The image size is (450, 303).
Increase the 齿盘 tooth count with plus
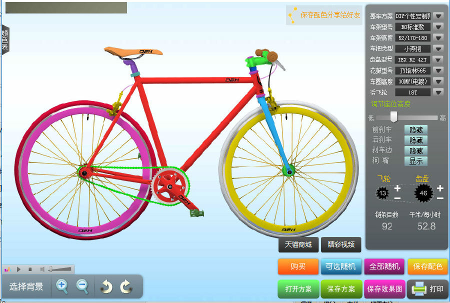pyautogui.click(x=440, y=188)
